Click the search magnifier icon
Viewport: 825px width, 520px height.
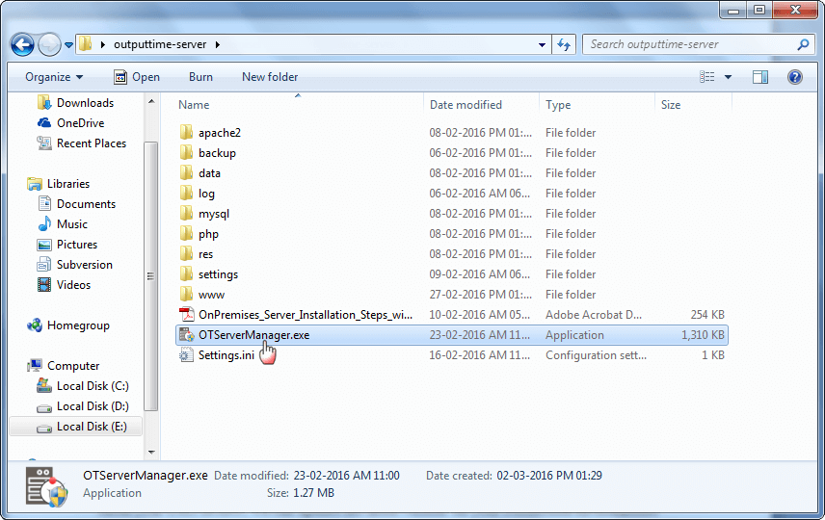tap(803, 44)
